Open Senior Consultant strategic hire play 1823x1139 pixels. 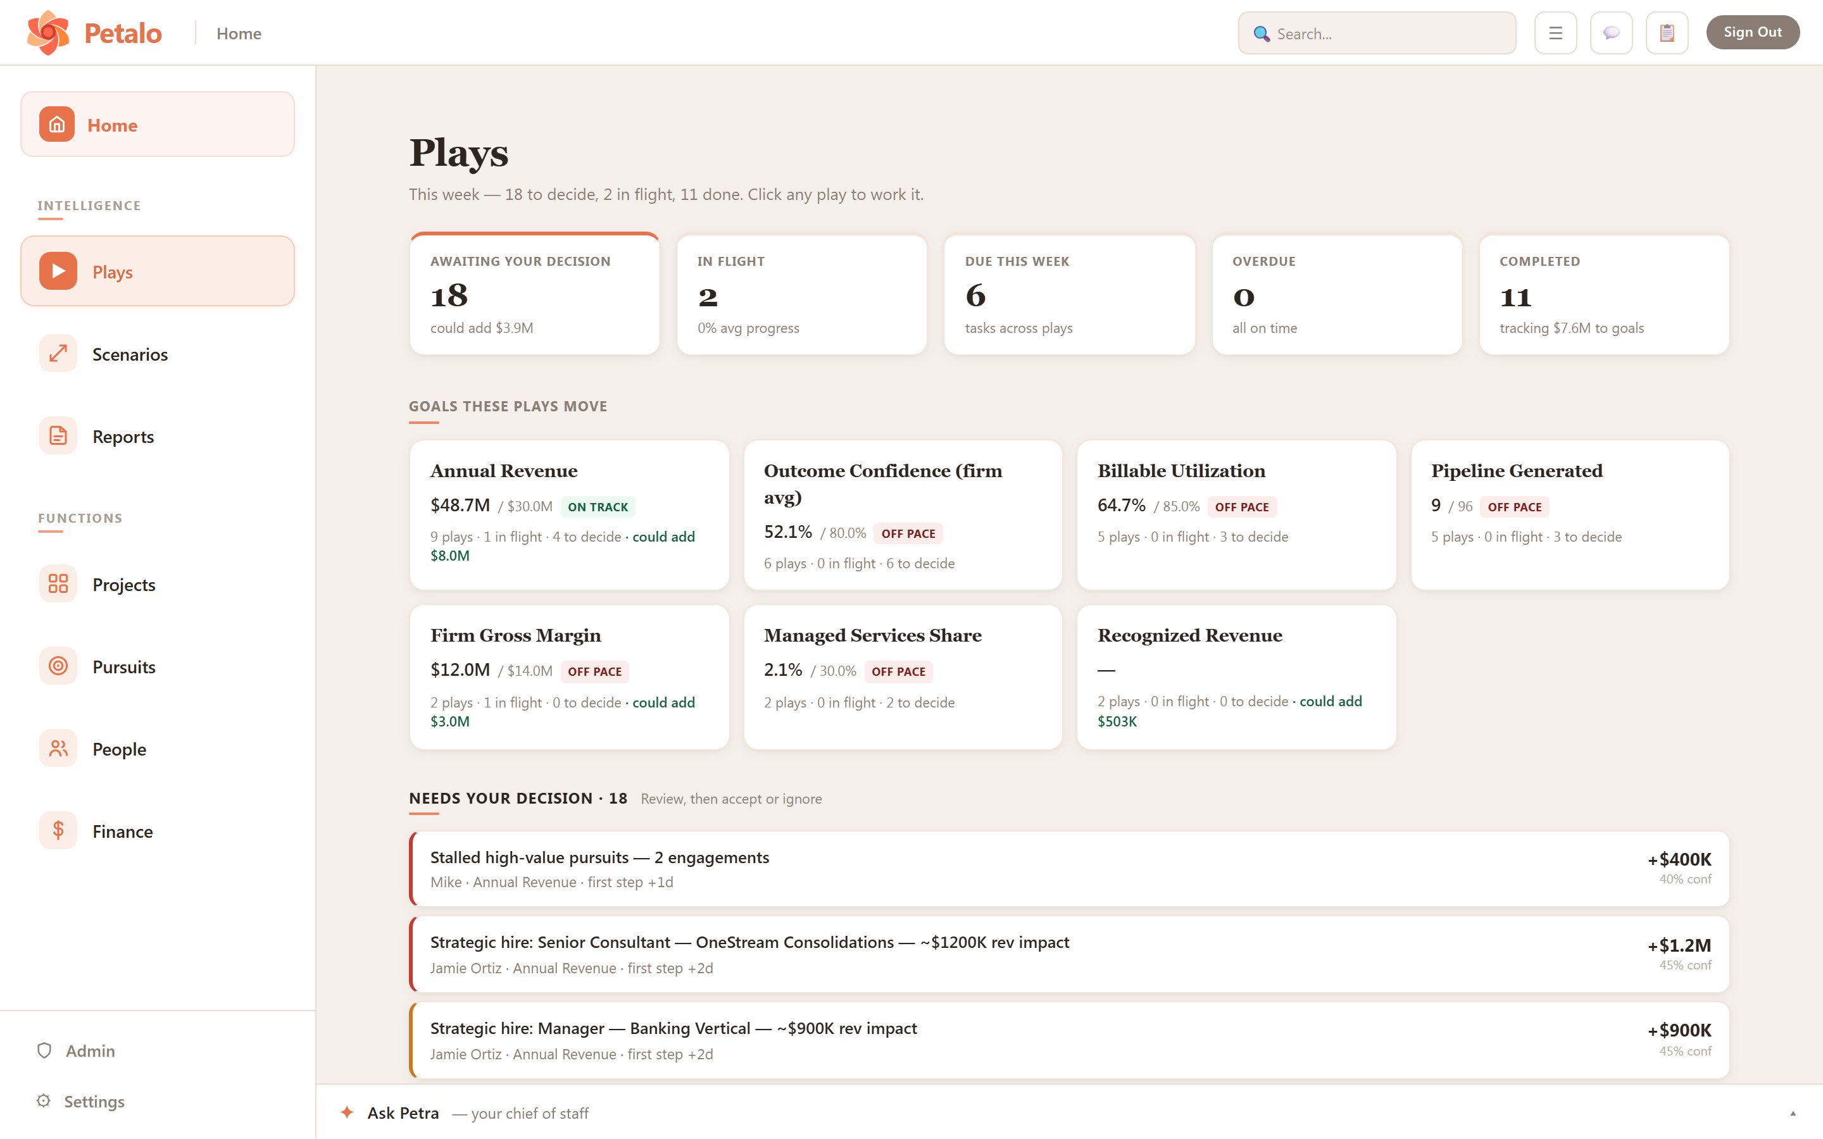(x=1069, y=954)
